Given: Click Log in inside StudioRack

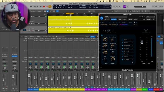Looking at the screenshot, I should [135, 25].
